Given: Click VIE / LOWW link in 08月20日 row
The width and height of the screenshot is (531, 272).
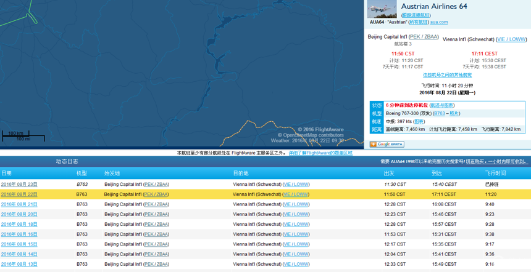Looking at the screenshot, I should pos(296,214).
